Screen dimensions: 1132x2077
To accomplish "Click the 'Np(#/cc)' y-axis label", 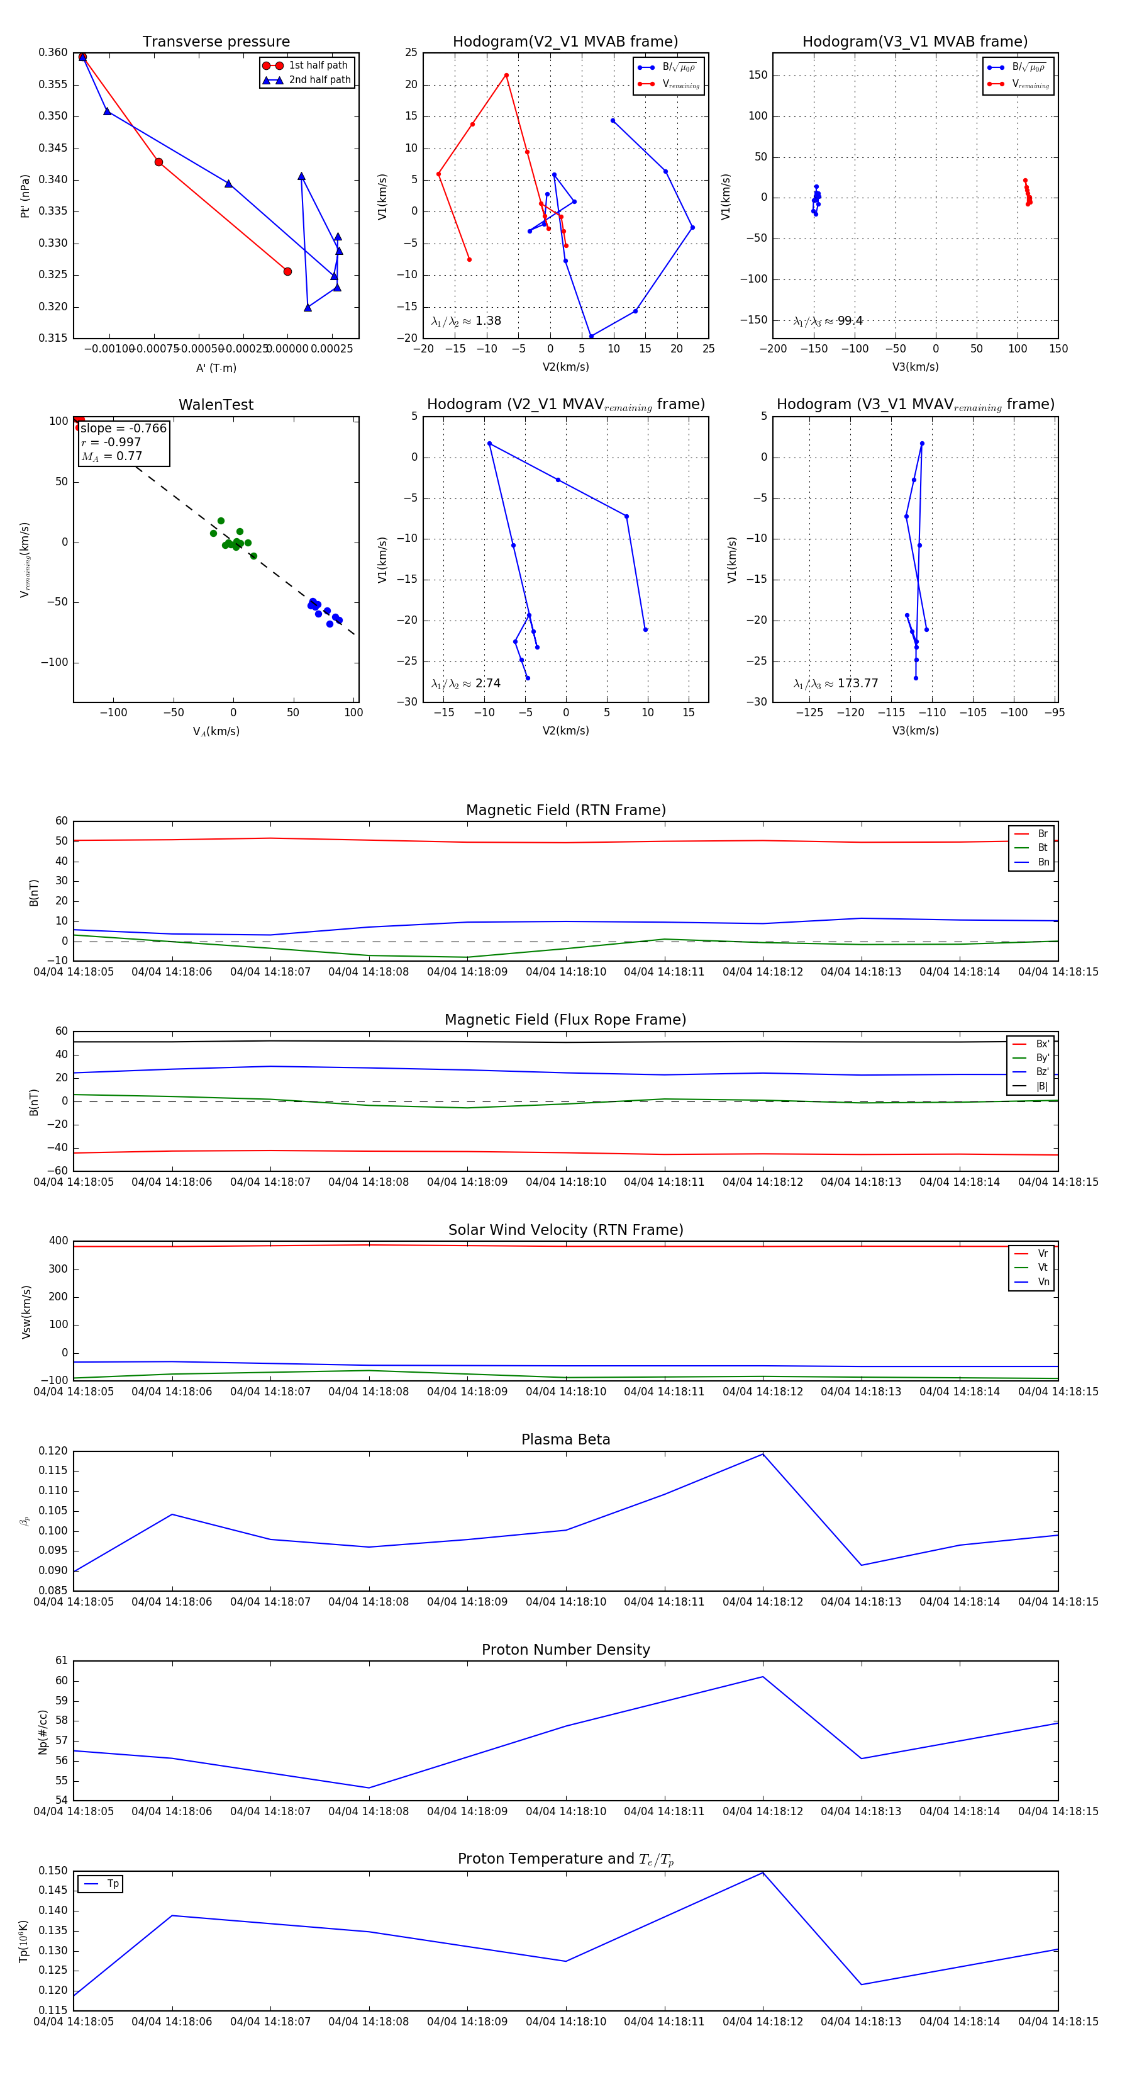I will [43, 1732].
